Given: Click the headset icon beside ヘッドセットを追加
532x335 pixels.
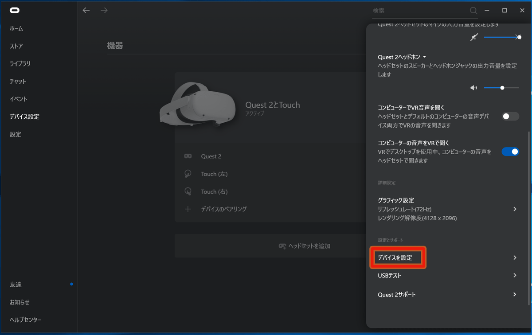Looking at the screenshot, I should [x=282, y=246].
